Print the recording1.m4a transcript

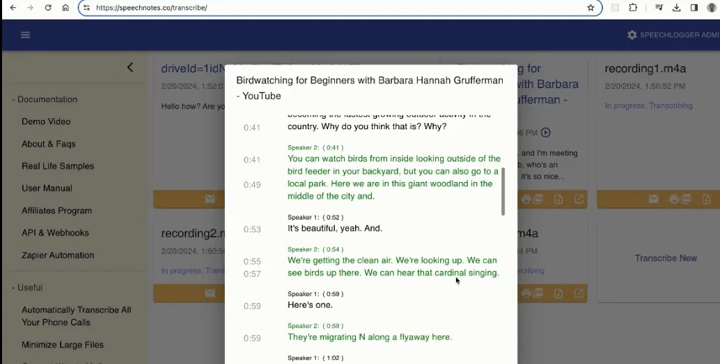(x=674, y=199)
